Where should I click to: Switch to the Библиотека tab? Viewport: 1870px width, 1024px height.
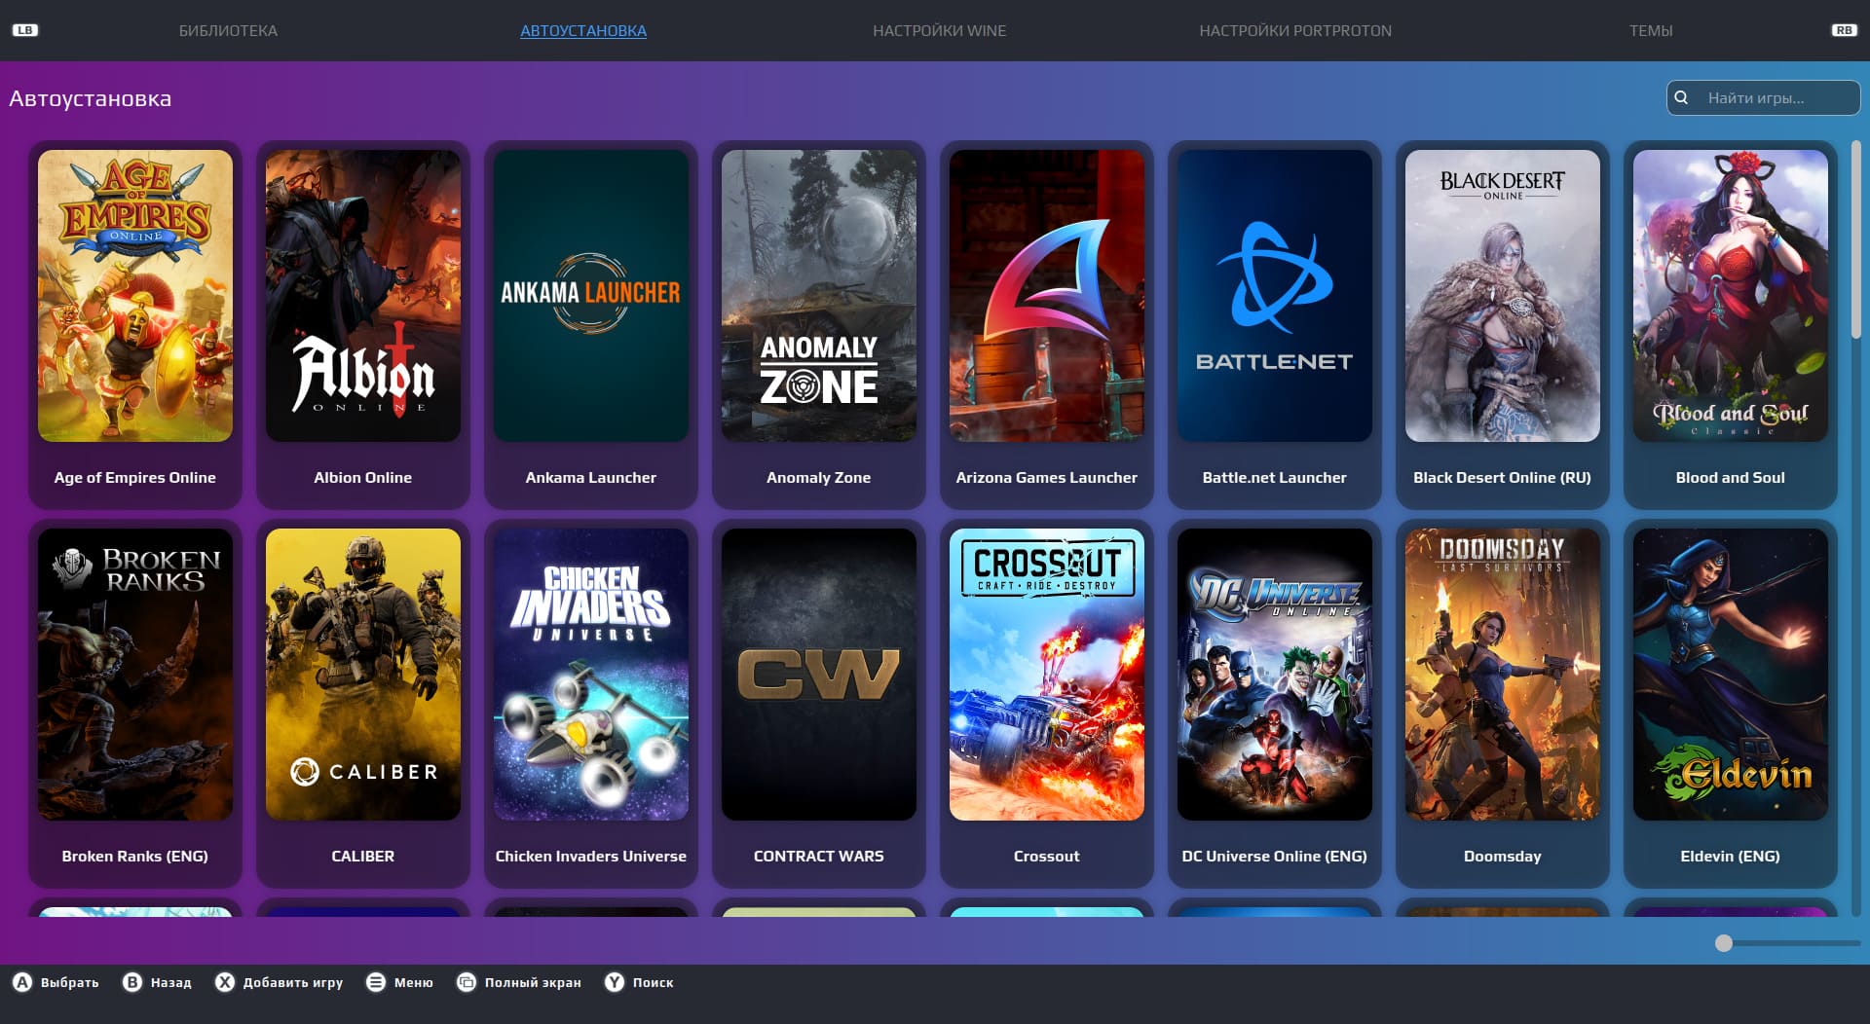pos(228,30)
